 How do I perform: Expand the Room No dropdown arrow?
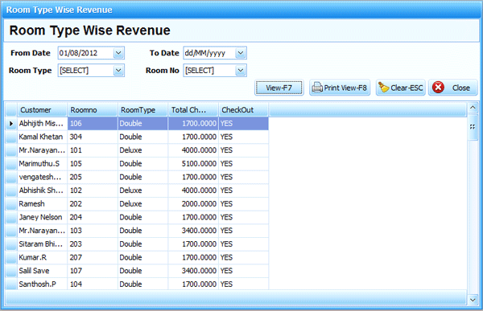241,71
